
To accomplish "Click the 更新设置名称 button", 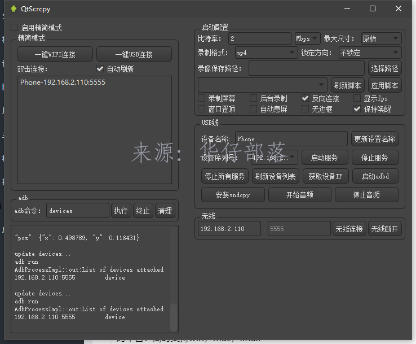I will coord(375,139).
